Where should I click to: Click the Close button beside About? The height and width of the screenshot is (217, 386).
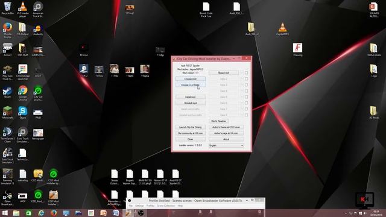pos(191,139)
